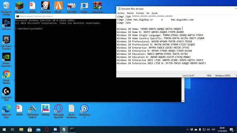Open Google Chrome desktop shortcut

(6, 76)
